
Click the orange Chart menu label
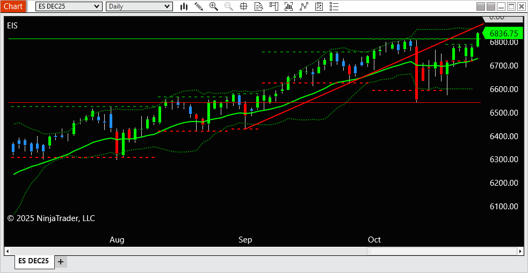tap(13, 6)
